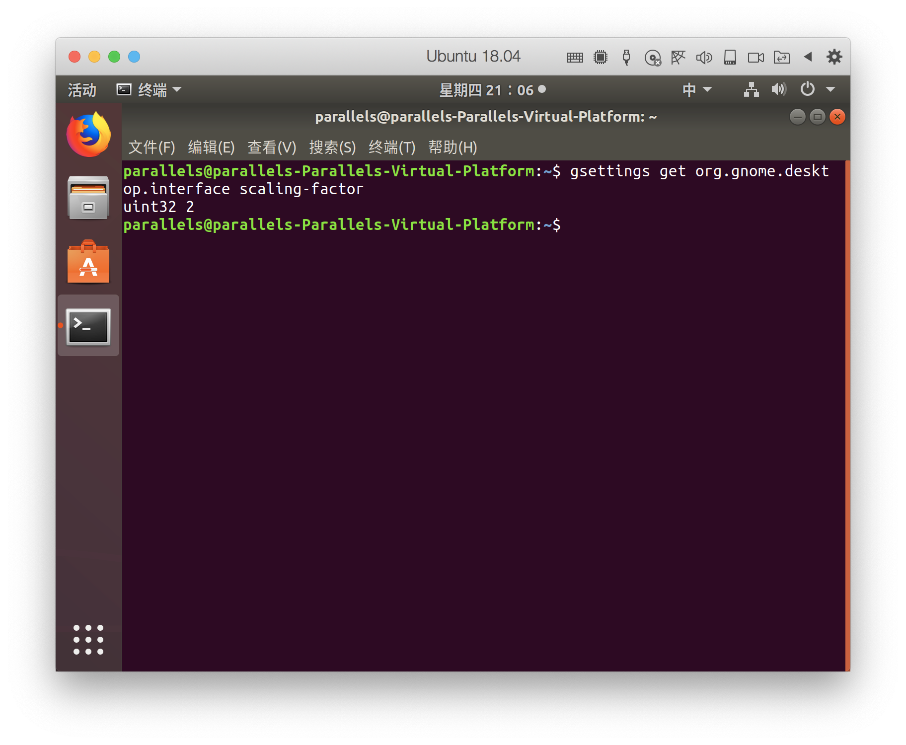Open the 搜索(S) menu
The height and width of the screenshot is (745, 906).
[x=332, y=147]
